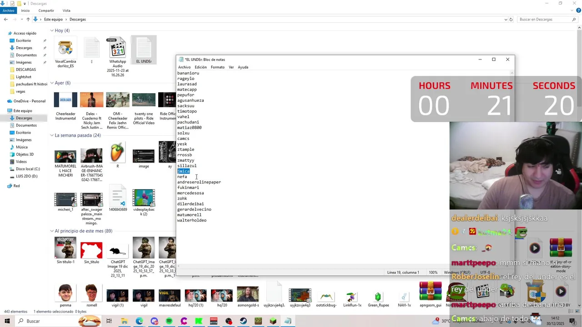Open the Lightshot folder in sidebar
582x327 pixels.
[23, 77]
